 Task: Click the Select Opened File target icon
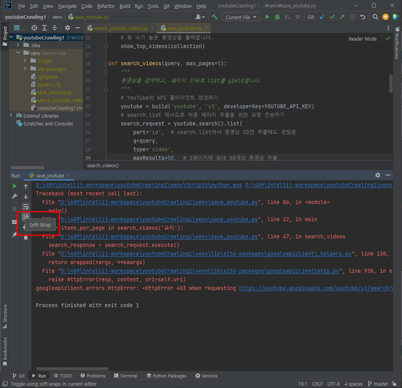coord(34,28)
